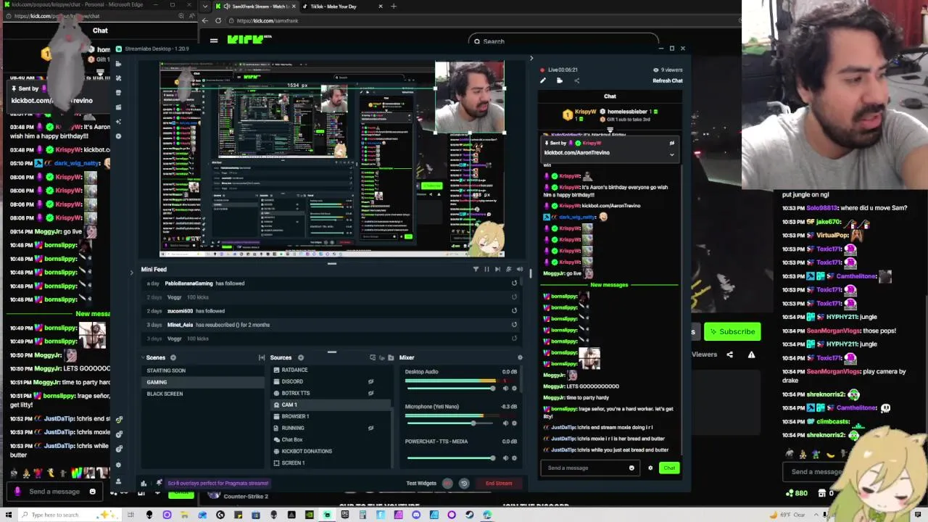Open Desktop Audio gear settings
The width and height of the screenshot is (928, 522).
(514, 388)
